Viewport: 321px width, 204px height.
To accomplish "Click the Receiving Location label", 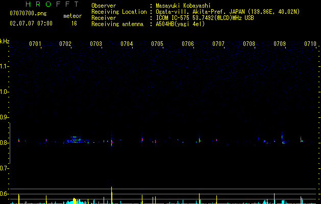I will coord(119,12).
